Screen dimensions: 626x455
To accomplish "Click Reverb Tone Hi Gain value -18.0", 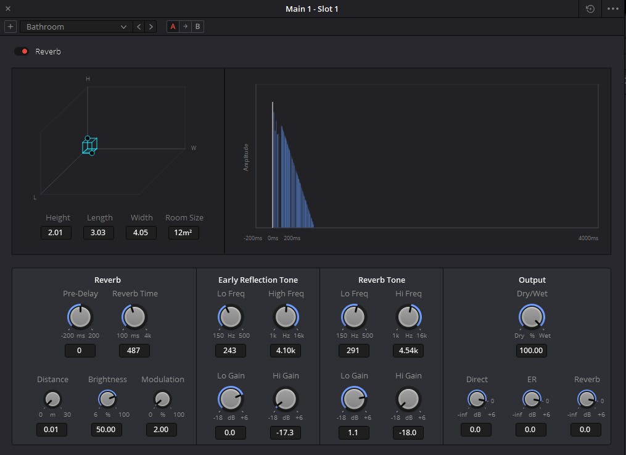I will tap(408, 432).
